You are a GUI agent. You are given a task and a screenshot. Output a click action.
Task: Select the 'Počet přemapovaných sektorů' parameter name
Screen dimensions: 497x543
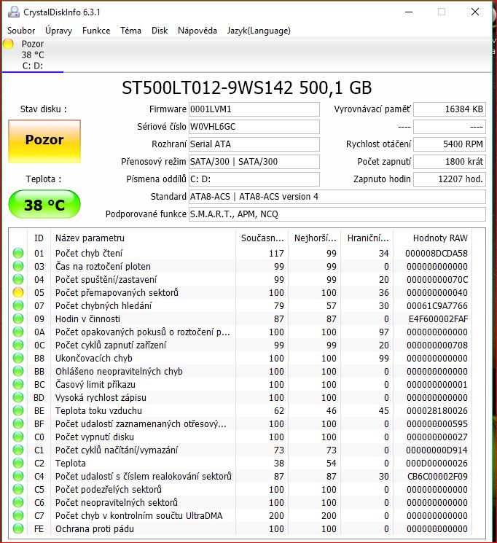[x=117, y=292]
